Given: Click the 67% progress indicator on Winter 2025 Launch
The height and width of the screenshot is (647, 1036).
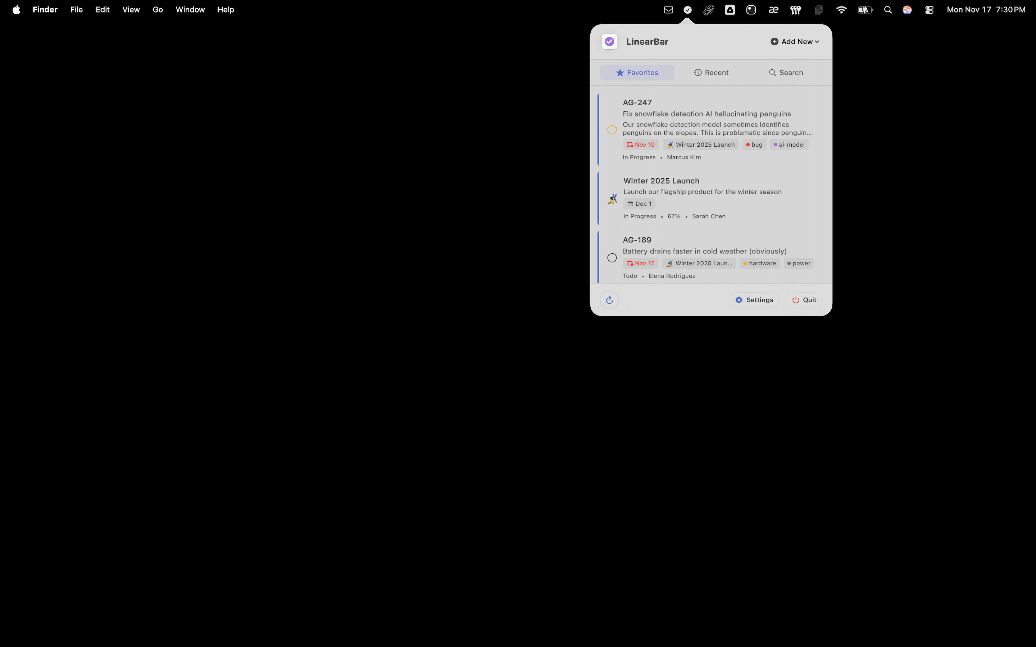Looking at the screenshot, I should click(x=673, y=216).
